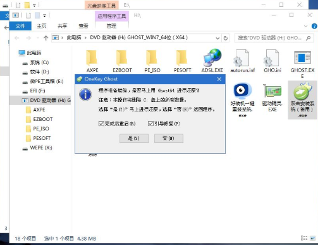Select PE_ISO folder in navigation tree

click(x=37, y=129)
